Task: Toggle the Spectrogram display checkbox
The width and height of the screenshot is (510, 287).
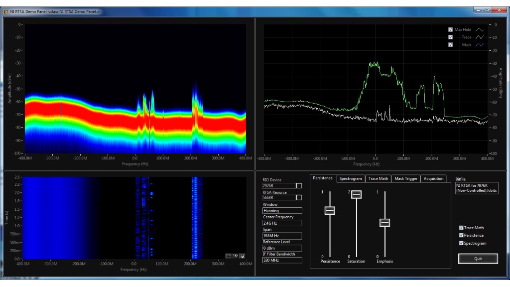Action: [x=461, y=243]
